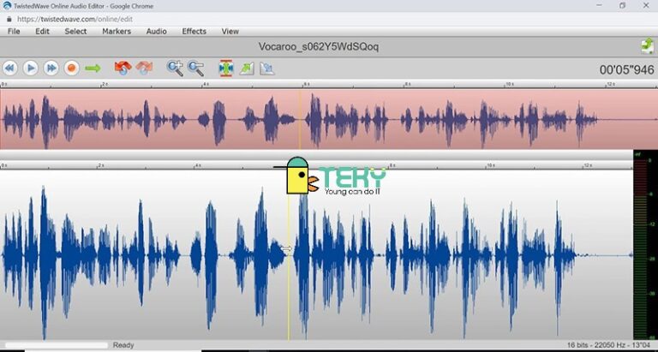The height and width of the screenshot is (352, 658).
Task: Open the View menu
Action: [x=230, y=32]
